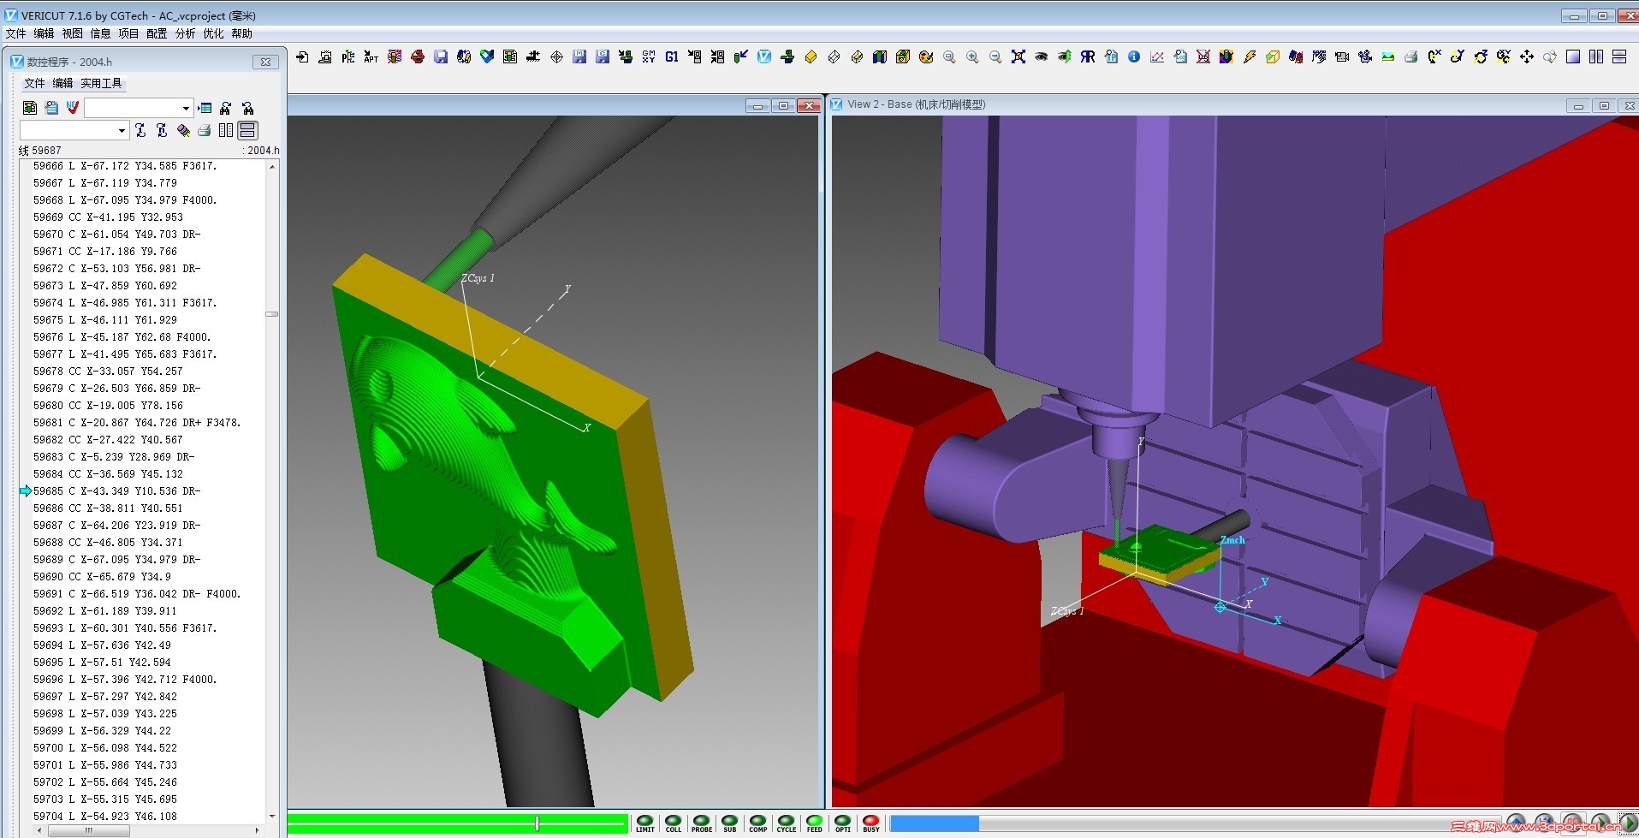Select NC line 59666 L X-67.172
Screen dimensions: 1639x838
coord(125,166)
